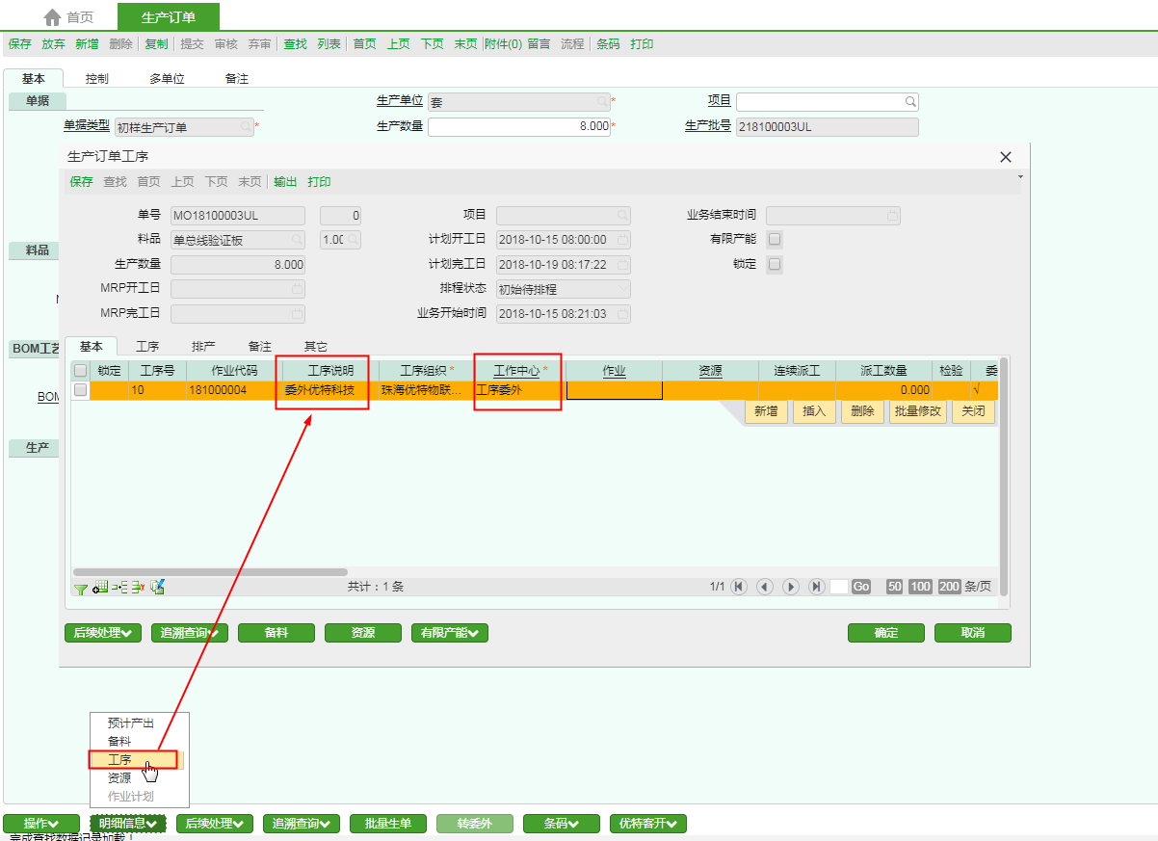Expand the 有限产能 dropdown button
The width and height of the screenshot is (1158, 841).
tap(449, 633)
